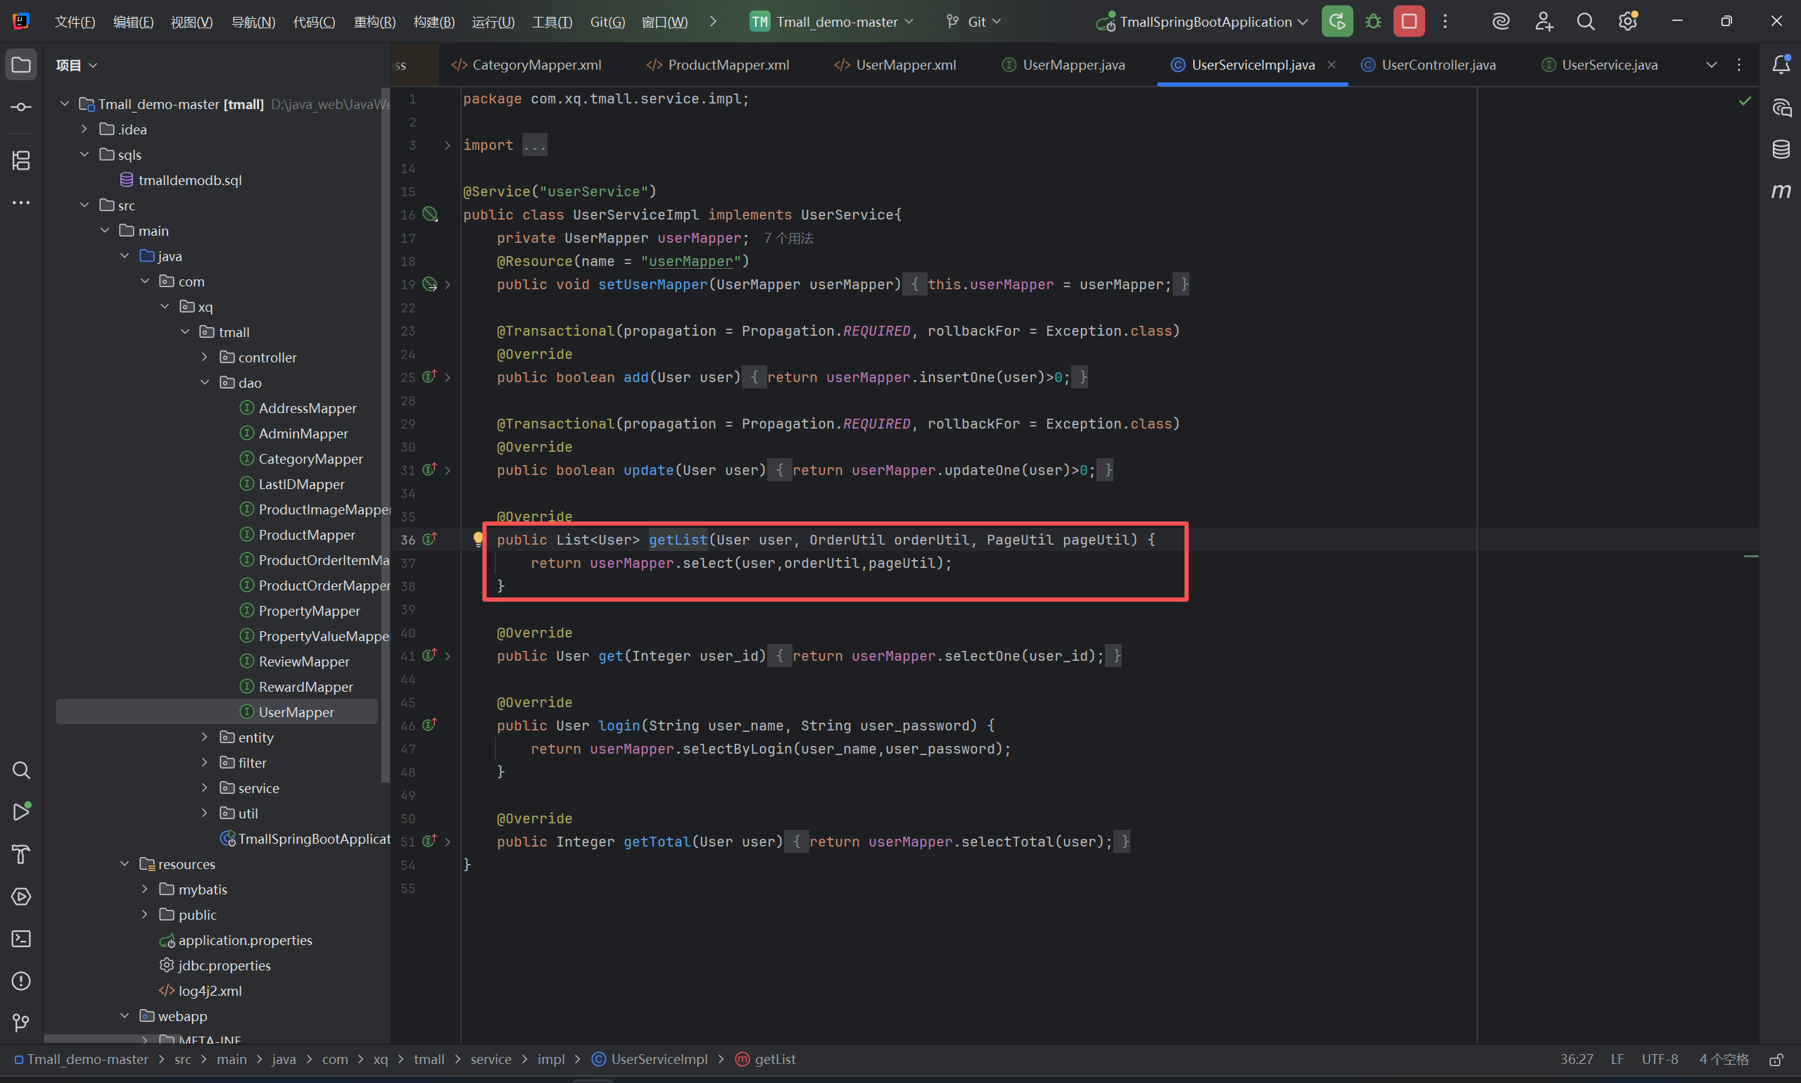Click the UTF-8 encoding in status bar
1801x1083 pixels.
point(1660,1059)
